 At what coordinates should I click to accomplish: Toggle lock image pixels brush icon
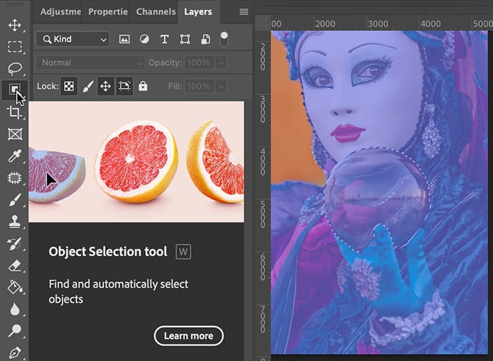(88, 86)
